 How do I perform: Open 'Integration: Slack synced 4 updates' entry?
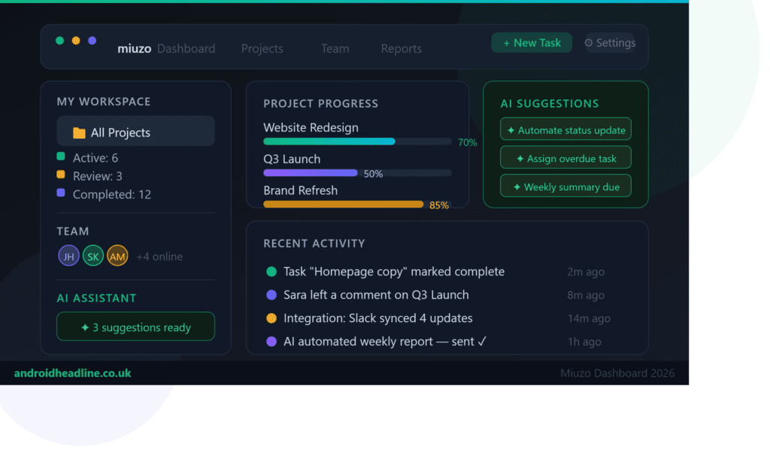tap(378, 318)
